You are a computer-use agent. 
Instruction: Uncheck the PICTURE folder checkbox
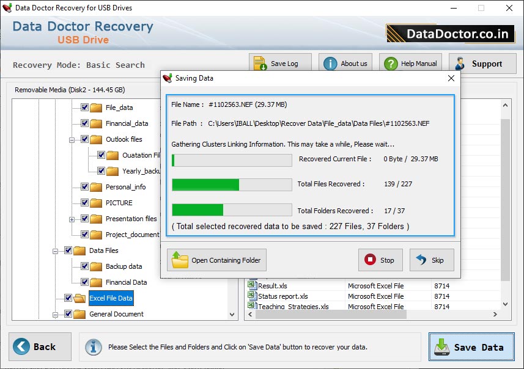click(84, 203)
